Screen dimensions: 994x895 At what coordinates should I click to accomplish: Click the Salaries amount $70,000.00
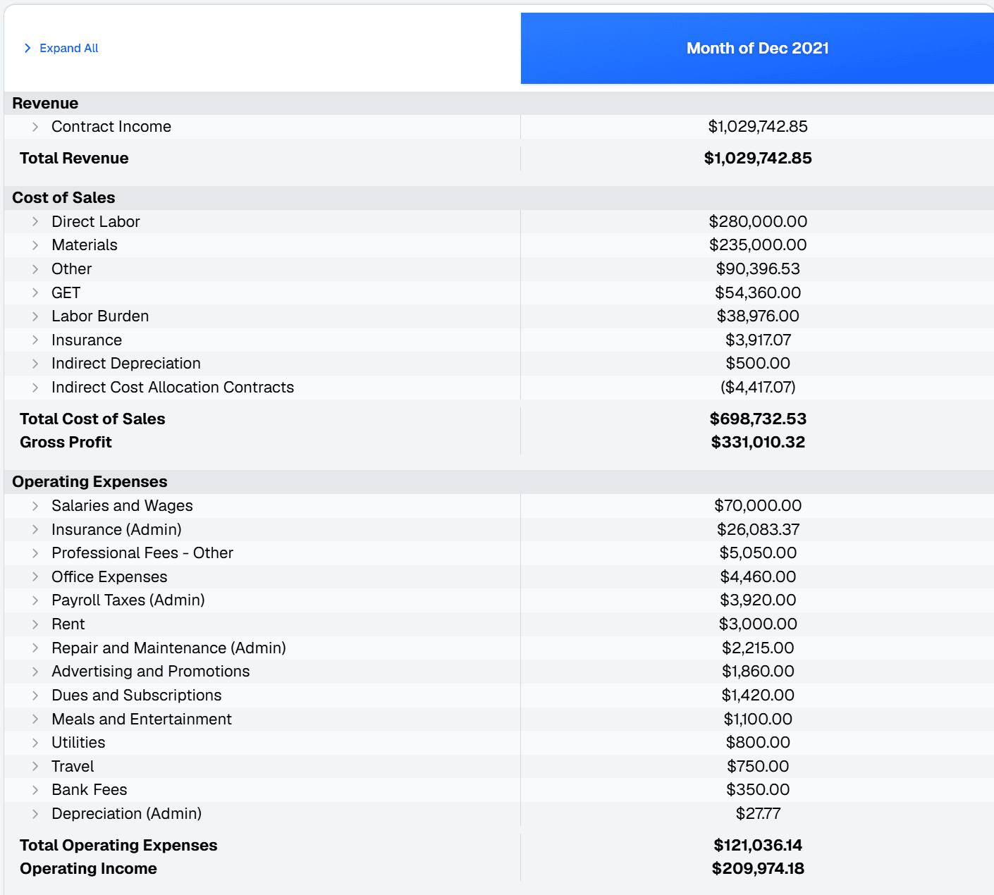click(x=758, y=506)
